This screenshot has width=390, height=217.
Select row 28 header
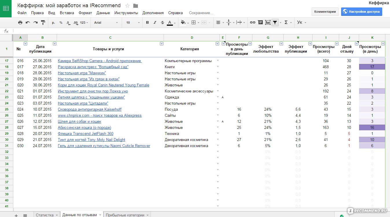click(x=6, y=127)
